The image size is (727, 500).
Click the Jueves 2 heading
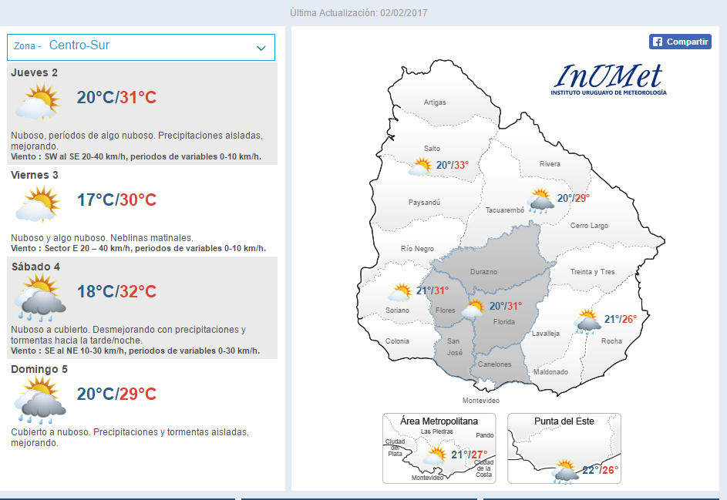point(35,72)
